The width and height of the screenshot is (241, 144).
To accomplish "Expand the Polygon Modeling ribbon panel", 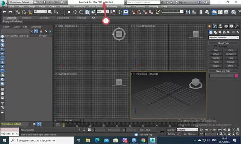I will coord(12,21).
